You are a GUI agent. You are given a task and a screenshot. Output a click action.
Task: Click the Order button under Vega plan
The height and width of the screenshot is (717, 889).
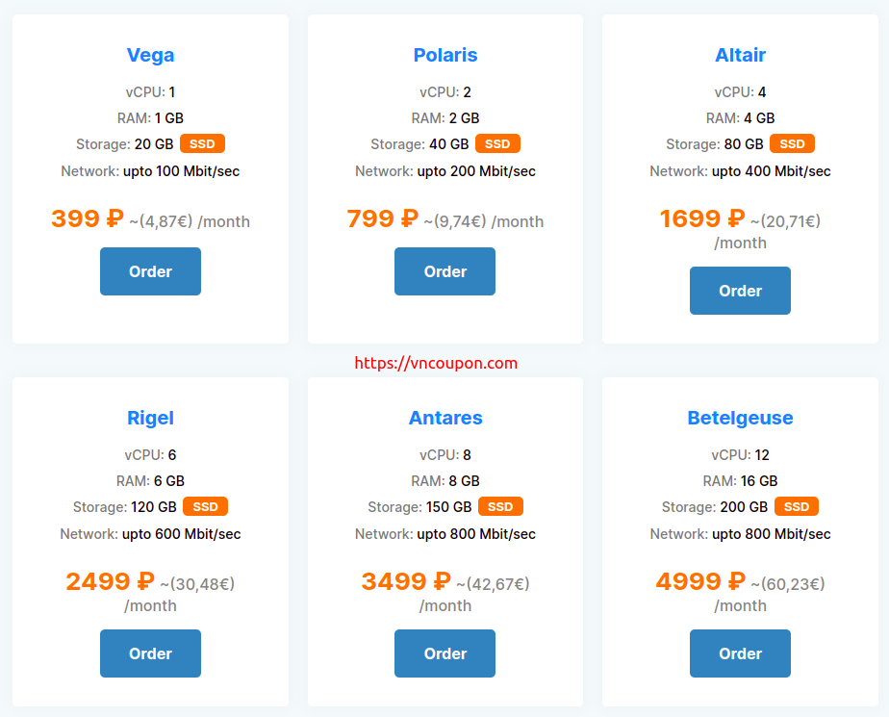pos(150,271)
